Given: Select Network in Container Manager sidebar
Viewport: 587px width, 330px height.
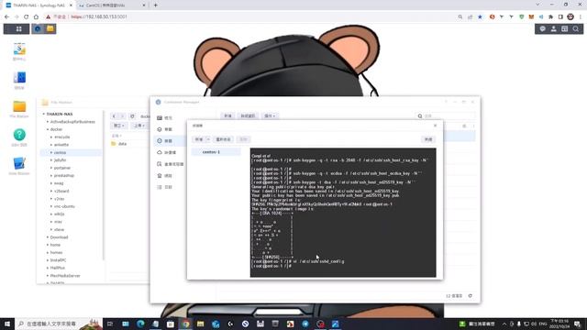Looking at the screenshot, I should pos(165,176).
